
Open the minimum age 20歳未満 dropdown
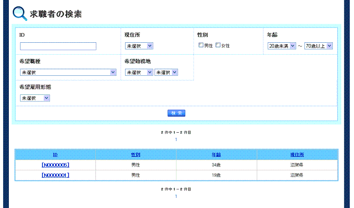[282, 46]
